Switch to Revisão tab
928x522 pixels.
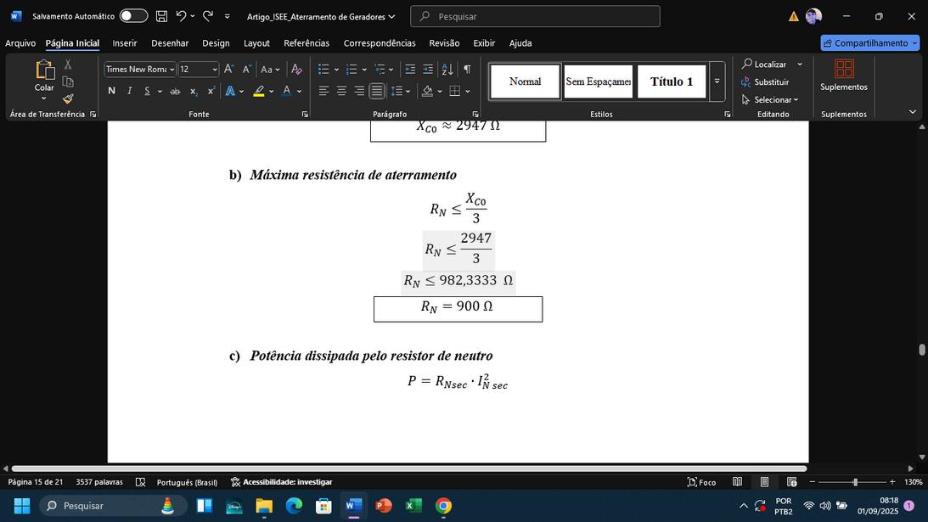click(x=444, y=42)
